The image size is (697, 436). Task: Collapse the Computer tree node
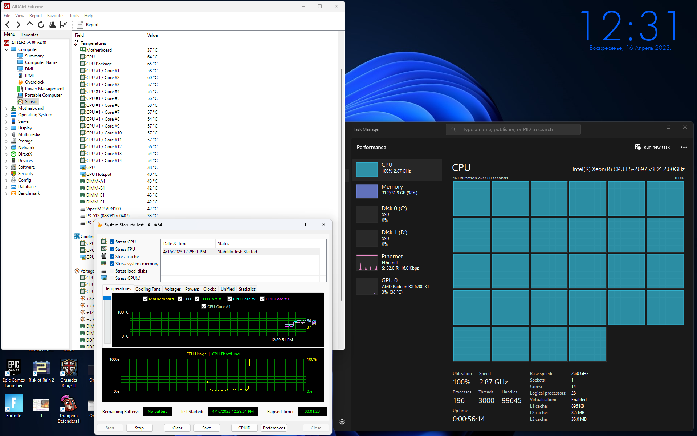[x=6, y=49]
